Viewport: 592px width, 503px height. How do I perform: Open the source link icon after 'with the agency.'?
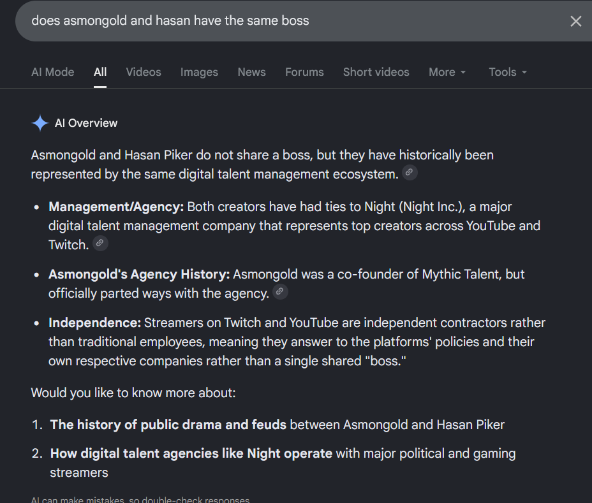point(280,292)
